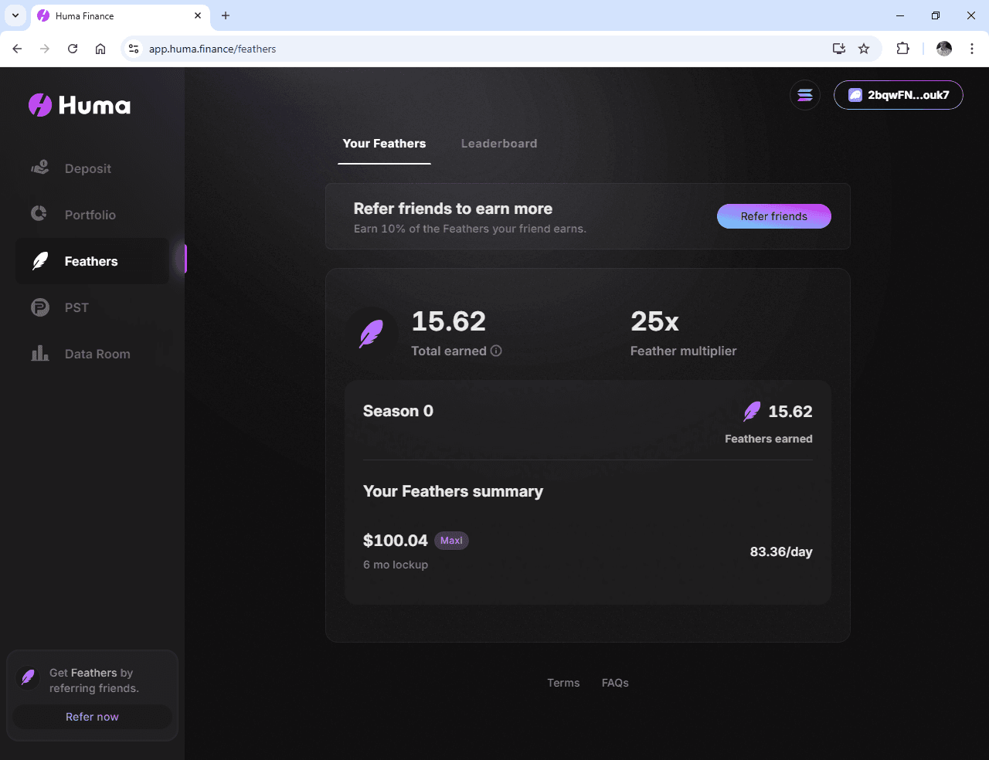This screenshot has height=760, width=989.
Task: Open the 2bqwFN...ouk7 wallet menu
Action: click(x=899, y=95)
